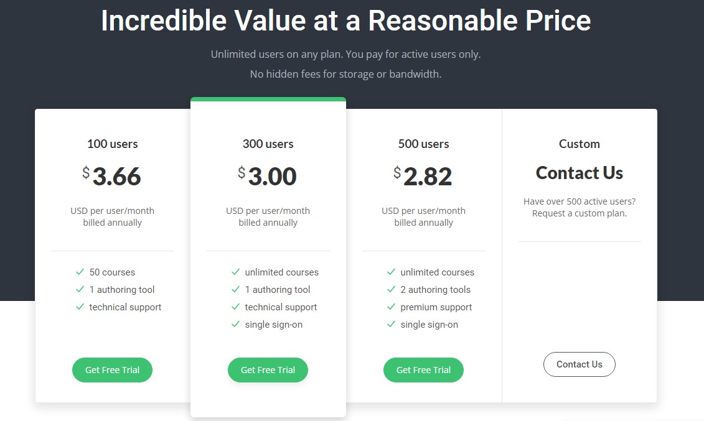
Task: Select the Custom plan title
Action: [x=579, y=144]
